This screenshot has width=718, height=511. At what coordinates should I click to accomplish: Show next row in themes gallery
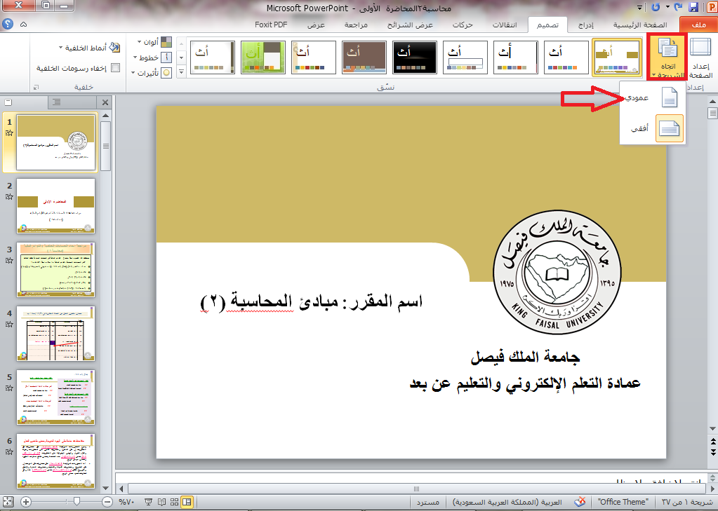181,57
